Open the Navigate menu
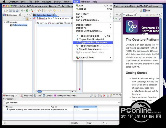The height and width of the screenshot is (128, 166). (47, 2)
